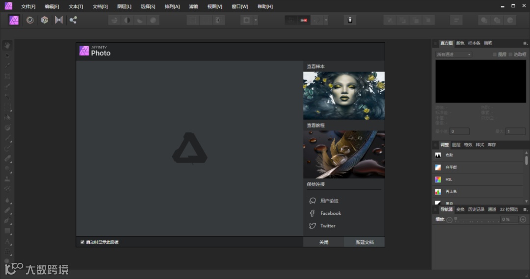The width and height of the screenshot is (530, 279).
Task: Click the Facebook icon in welcome panel
Action: pyautogui.click(x=312, y=213)
